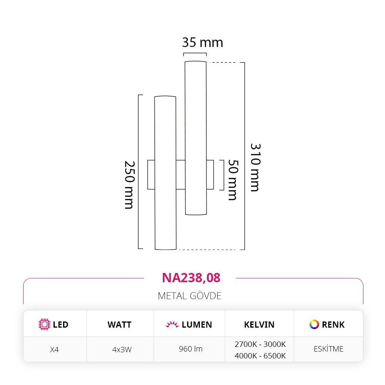Click the 310 mm total height label
This screenshot has width=385, height=385.
tap(256, 167)
